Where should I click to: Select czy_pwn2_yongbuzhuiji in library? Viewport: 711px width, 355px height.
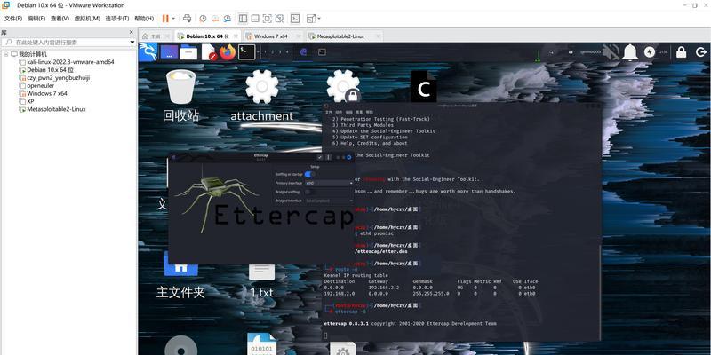[58, 78]
